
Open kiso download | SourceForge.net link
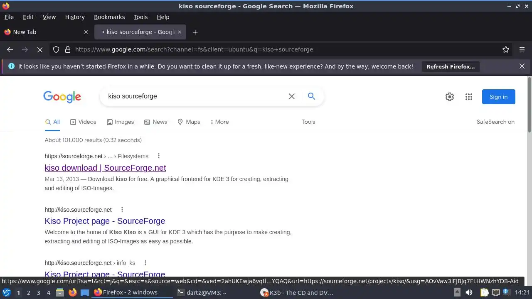tap(105, 168)
